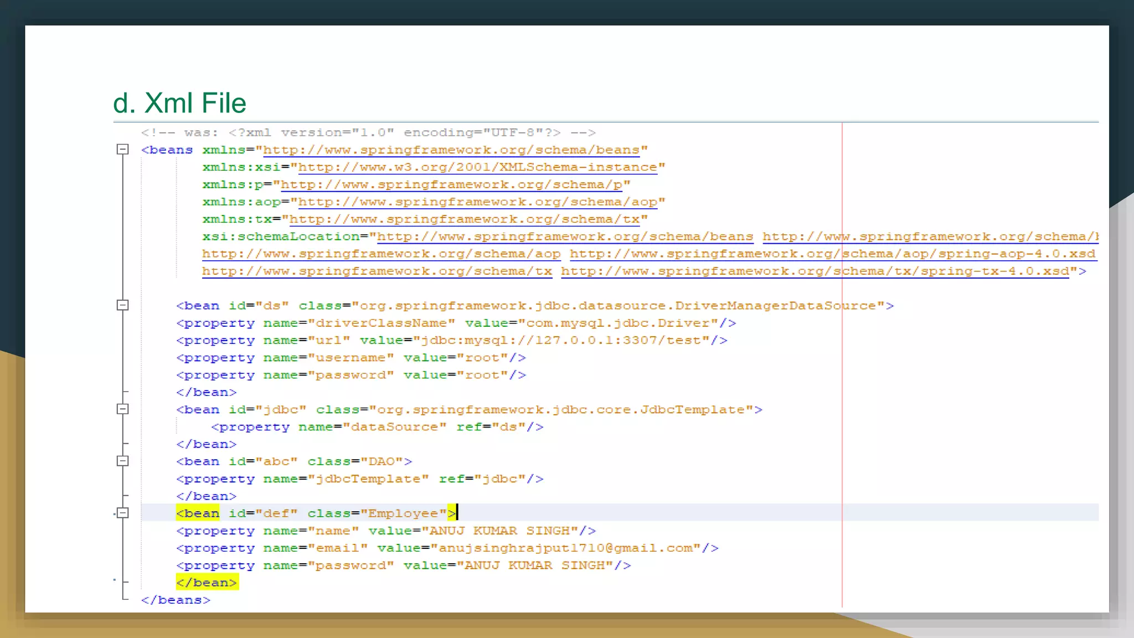Open the XMLSchema-instance URL link
Image resolution: width=1134 pixels, height=638 pixels.
click(x=477, y=167)
